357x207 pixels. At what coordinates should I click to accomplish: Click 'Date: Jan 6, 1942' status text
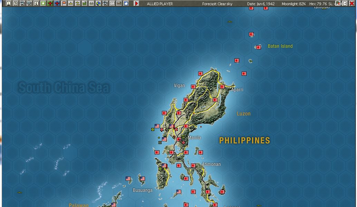tap(261, 4)
